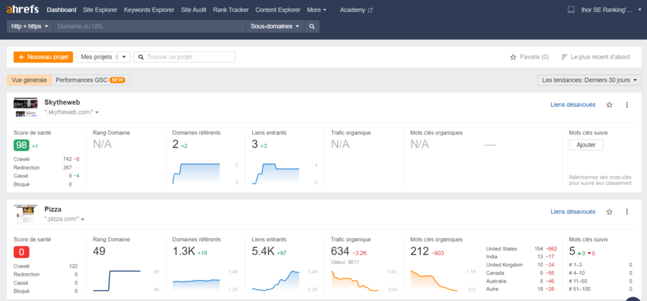The height and width of the screenshot is (301, 647).
Task: Open Content Explorer
Action: coord(278,10)
